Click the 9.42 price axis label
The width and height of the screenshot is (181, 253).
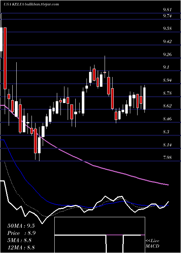pyautogui.click(x=167, y=42)
